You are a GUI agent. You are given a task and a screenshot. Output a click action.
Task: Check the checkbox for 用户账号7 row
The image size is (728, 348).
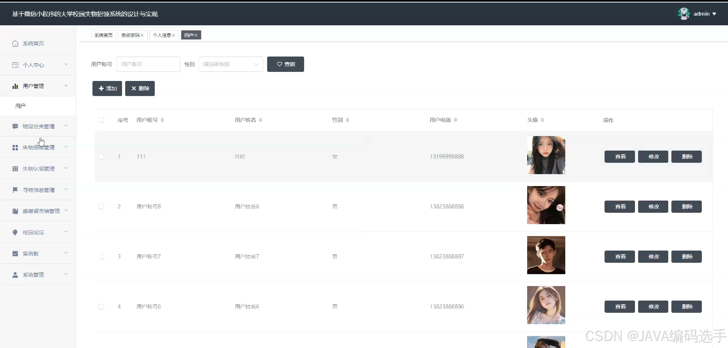(x=101, y=257)
